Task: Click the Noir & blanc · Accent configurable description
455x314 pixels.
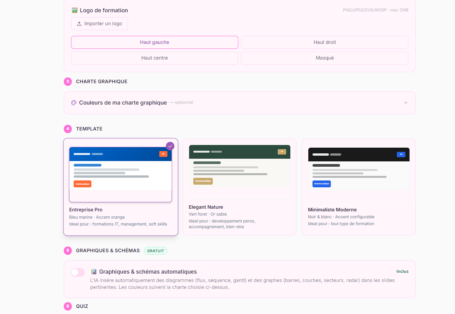Action: point(341,217)
